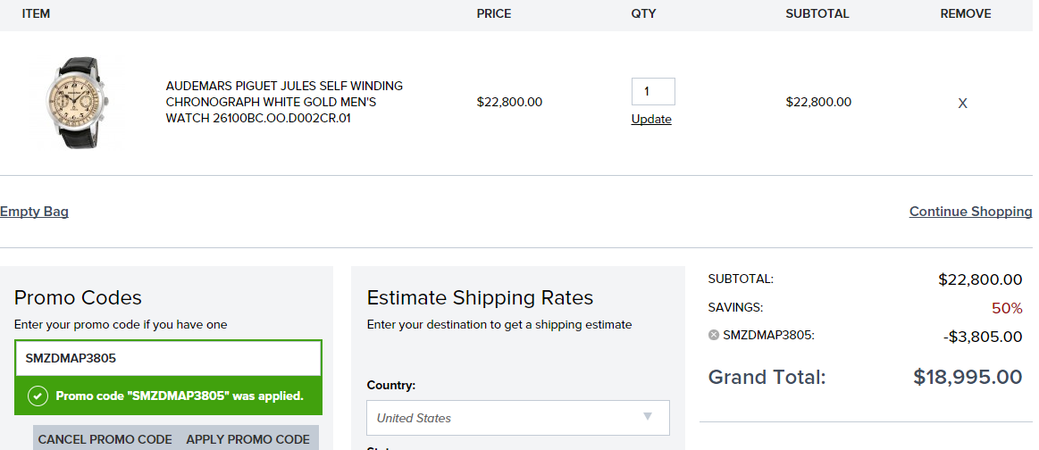Click the promo code applied message
Viewport: 1039px width, 450px height.
[x=180, y=396]
